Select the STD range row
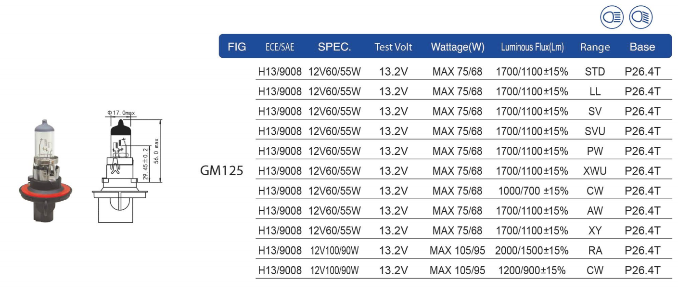Image resolution: width=678 pixels, height=294 pixels. coord(464,72)
